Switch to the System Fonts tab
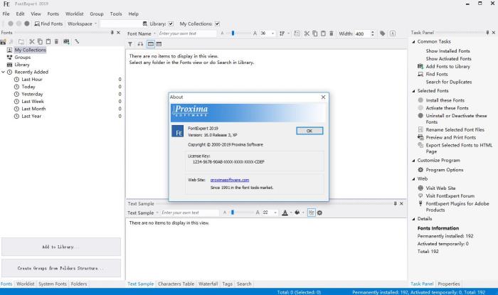The image size is (498, 295). 53,284
